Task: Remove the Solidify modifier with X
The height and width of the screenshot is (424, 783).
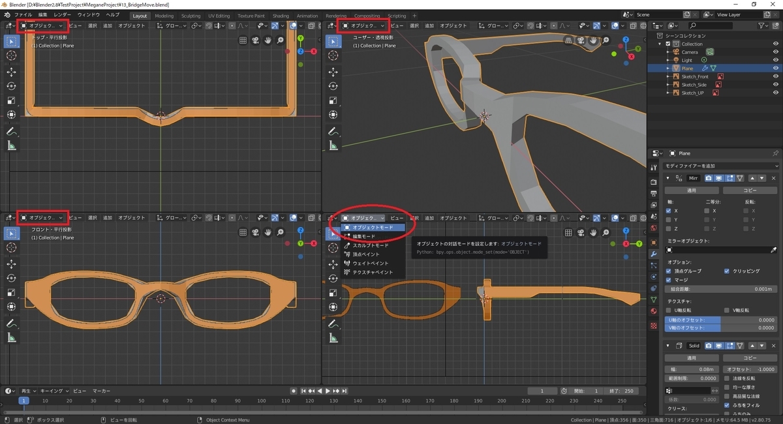Action: click(x=774, y=345)
